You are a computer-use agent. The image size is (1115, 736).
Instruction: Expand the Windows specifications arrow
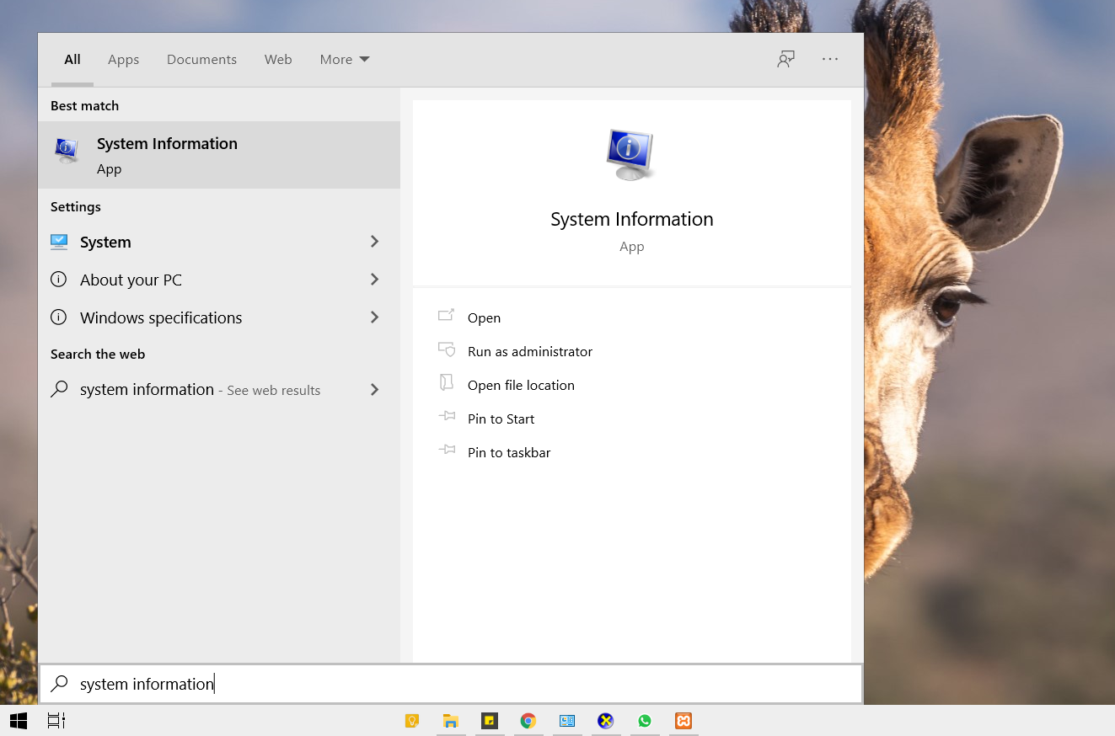coord(375,317)
